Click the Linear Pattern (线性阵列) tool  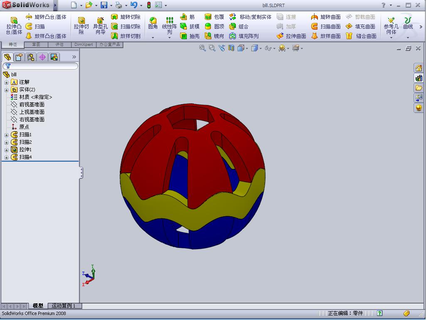(x=170, y=25)
